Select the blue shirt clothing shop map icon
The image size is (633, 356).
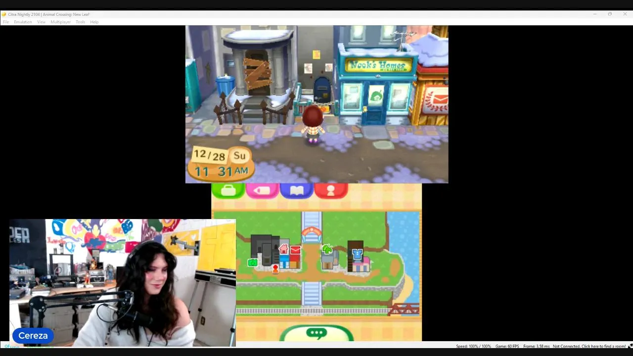click(358, 254)
